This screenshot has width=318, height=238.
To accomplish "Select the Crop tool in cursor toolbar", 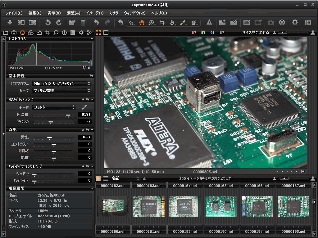I will pos(162,23).
